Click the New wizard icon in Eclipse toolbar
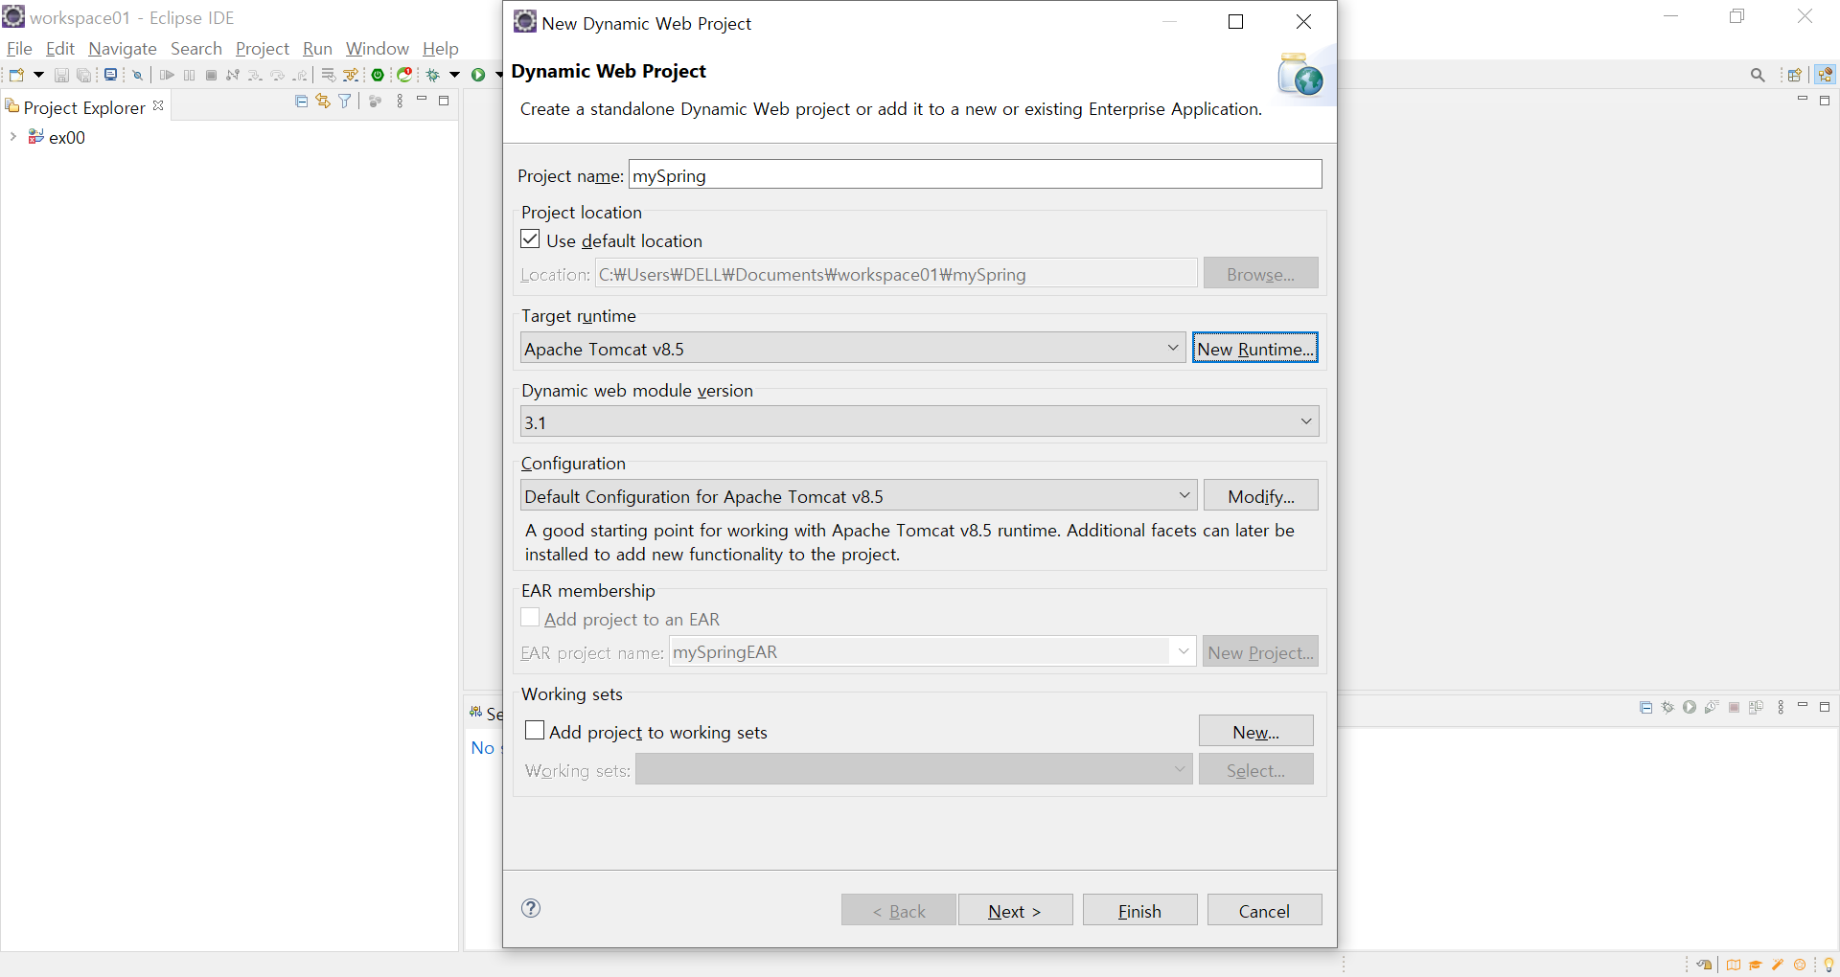The height and width of the screenshot is (977, 1840). [16, 75]
